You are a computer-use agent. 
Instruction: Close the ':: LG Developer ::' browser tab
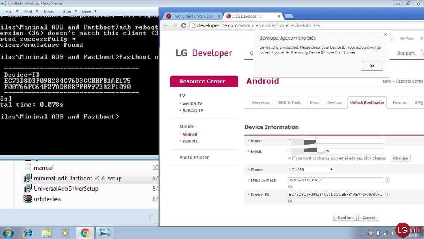click(279, 16)
